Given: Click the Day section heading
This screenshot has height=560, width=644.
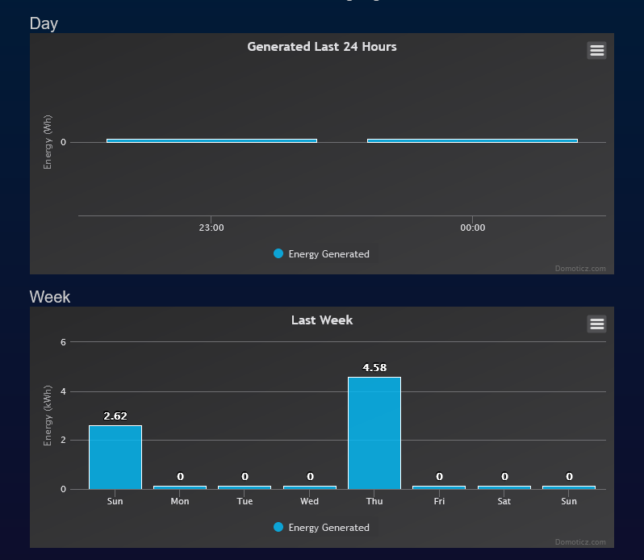Looking at the screenshot, I should click(44, 24).
